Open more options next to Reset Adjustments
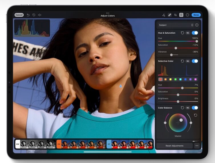 click(197, 146)
